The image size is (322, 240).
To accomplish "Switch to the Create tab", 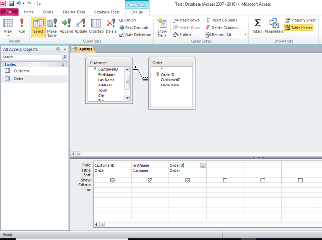I will click(x=48, y=12).
